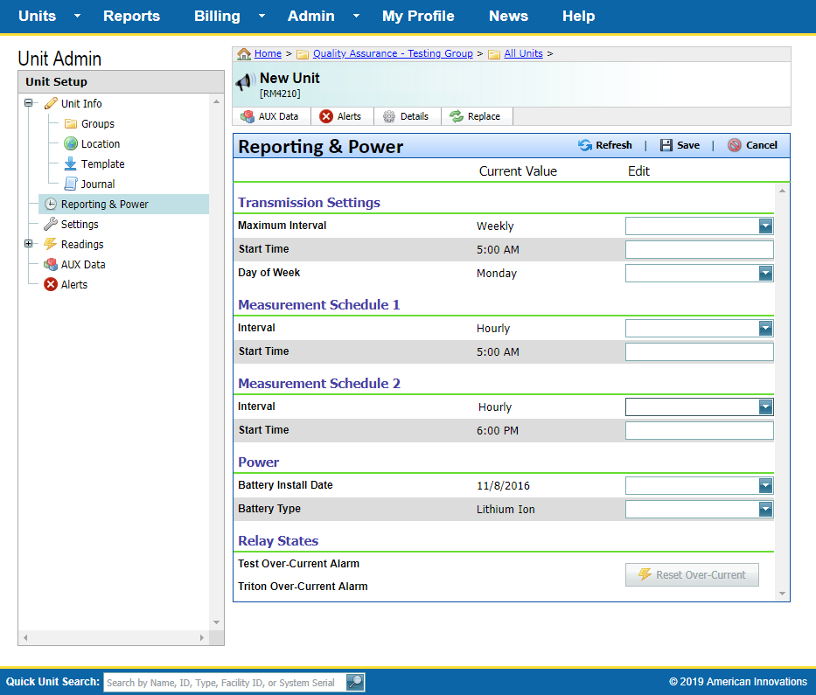
Task: Open Alerts tab with red X icon
Action: 340,116
